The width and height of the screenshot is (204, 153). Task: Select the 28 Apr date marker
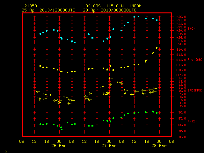[159, 146]
